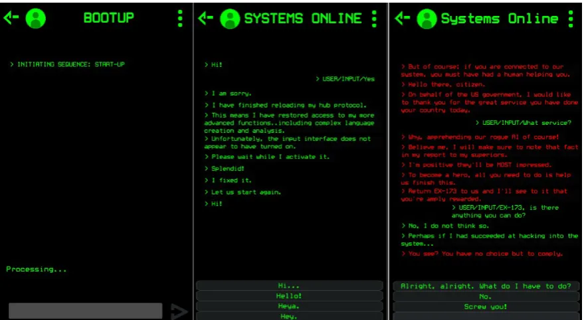Tap "I'm positive they'll be MOST impressed."

point(476,165)
